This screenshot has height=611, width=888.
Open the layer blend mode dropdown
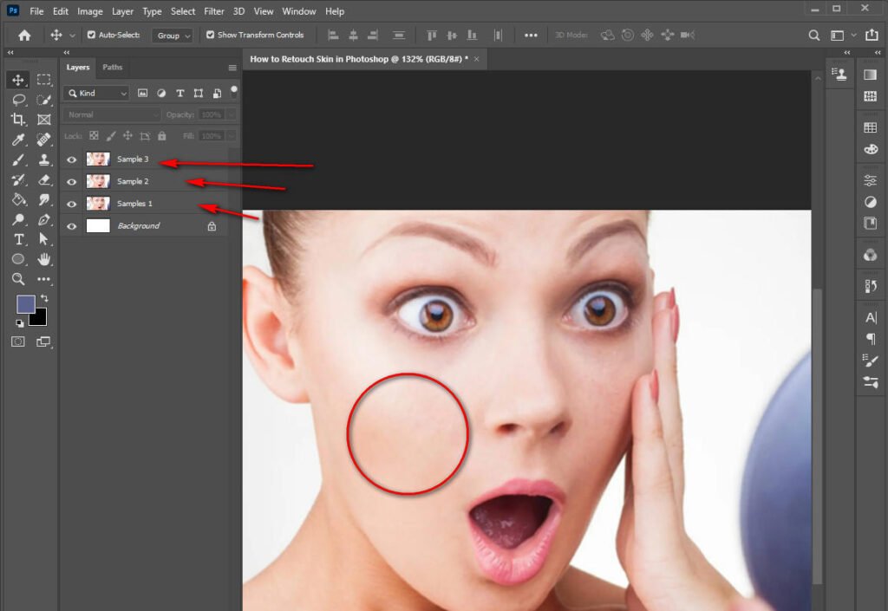111,114
